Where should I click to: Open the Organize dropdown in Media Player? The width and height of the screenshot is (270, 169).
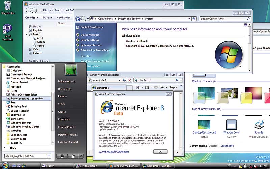32,18
